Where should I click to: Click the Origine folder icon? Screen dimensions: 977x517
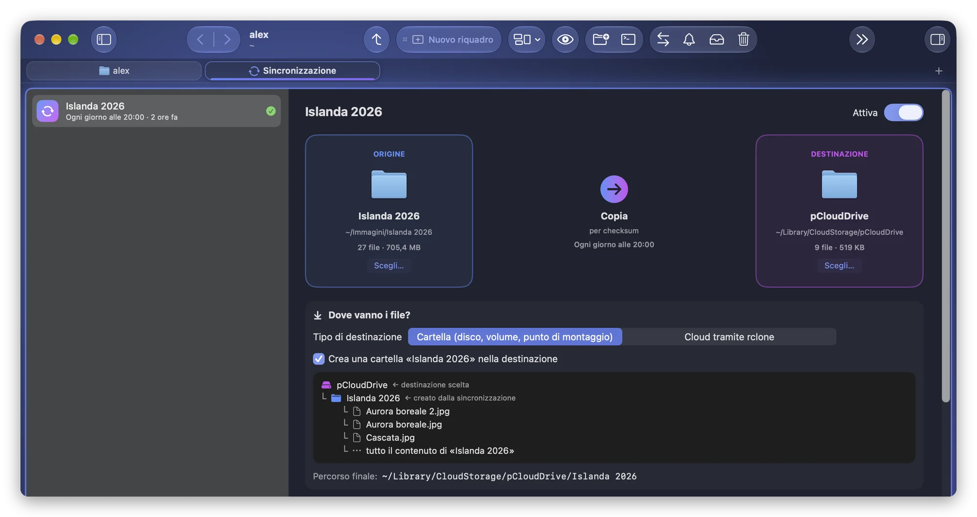(389, 184)
